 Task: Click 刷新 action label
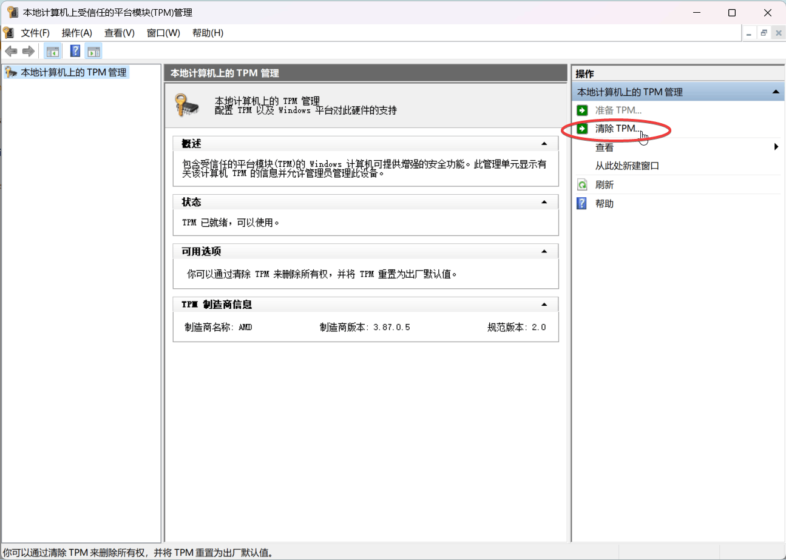pos(605,185)
